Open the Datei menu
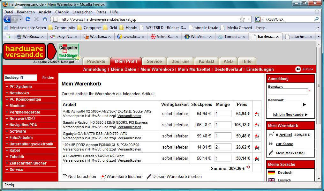 [x=9, y=12]
